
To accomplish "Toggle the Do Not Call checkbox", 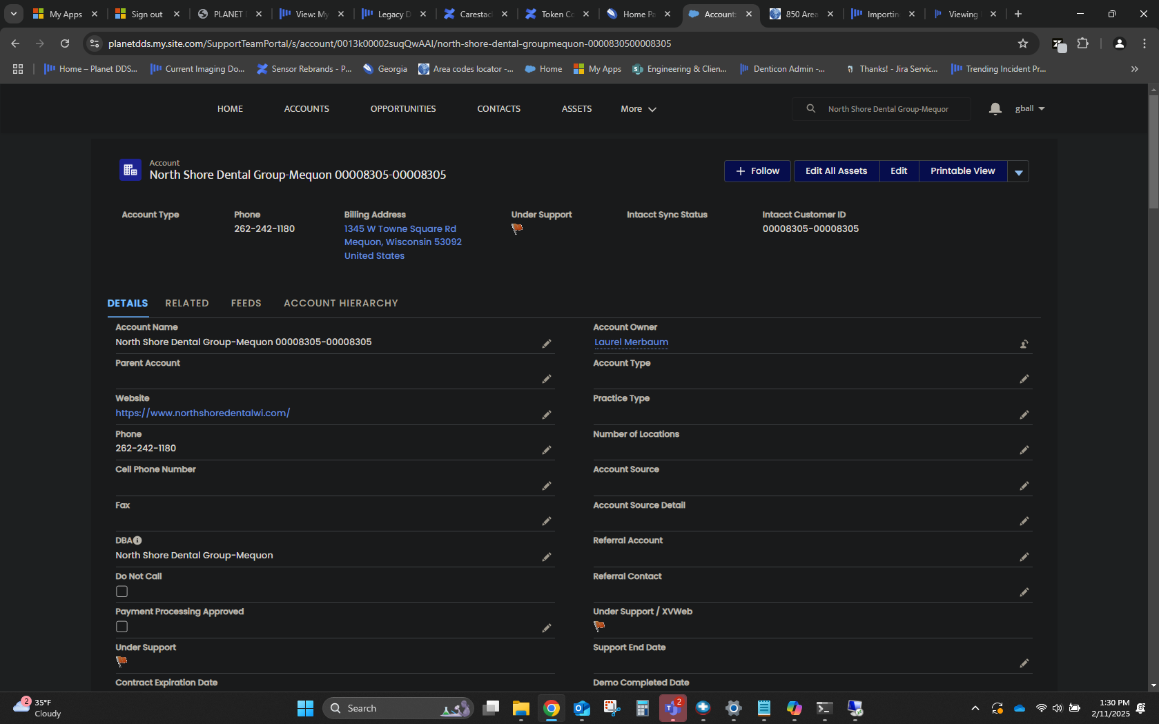I will point(122,591).
